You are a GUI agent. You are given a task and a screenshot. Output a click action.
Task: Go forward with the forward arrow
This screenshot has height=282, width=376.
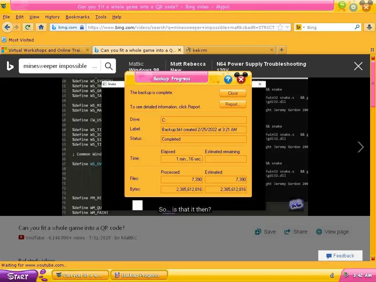tap(17, 27)
